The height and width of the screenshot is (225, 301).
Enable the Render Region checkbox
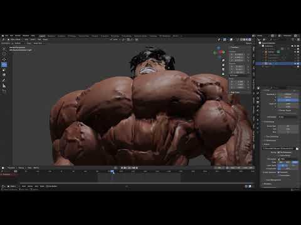tap(279, 110)
